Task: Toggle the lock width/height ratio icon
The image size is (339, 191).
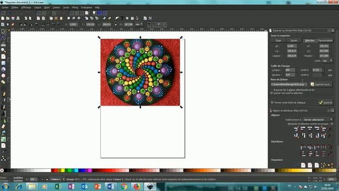Action: point(115,24)
